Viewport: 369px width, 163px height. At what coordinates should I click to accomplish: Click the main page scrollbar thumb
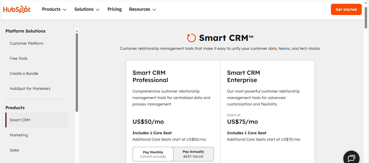(366, 17)
